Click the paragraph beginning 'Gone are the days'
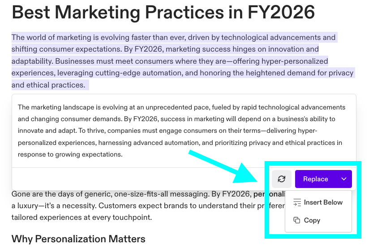This screenshot has height=249, width=369. click(x=148, y=205)
